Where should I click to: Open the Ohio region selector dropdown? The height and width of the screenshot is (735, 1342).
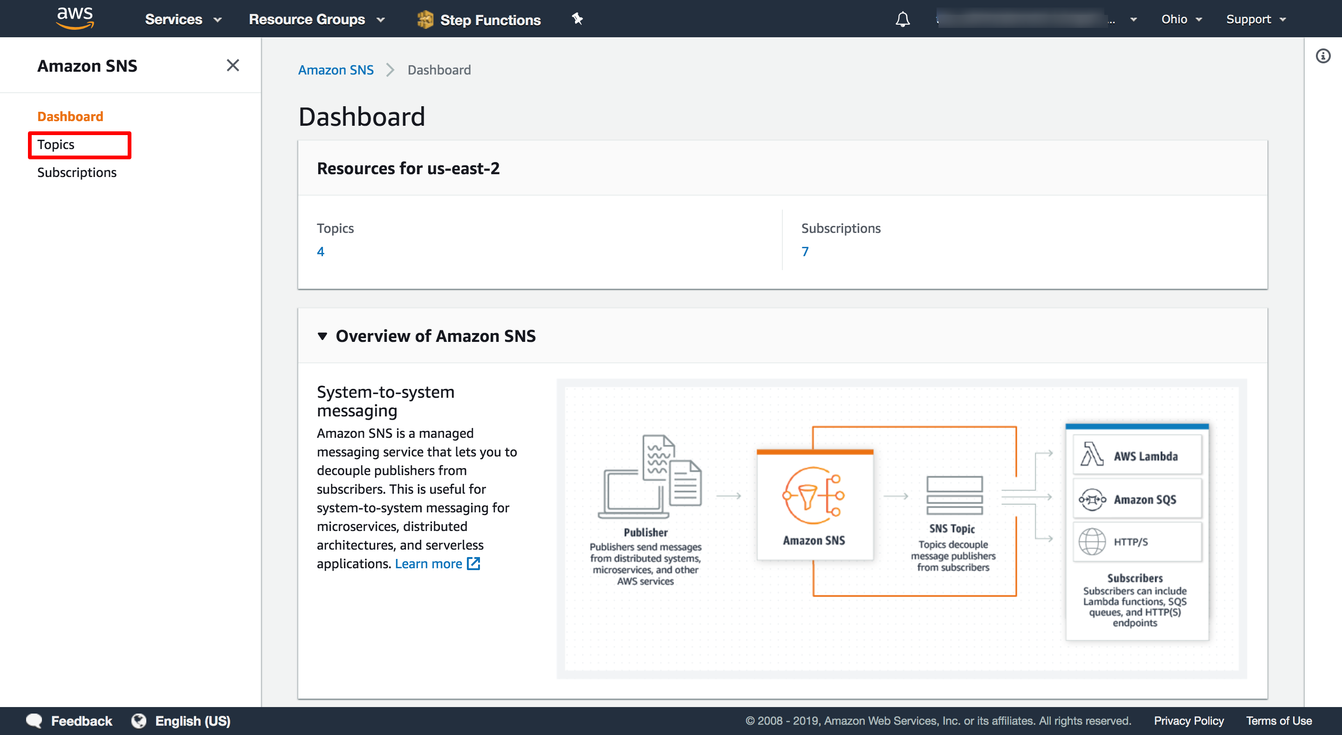[x=1180, y=19]
